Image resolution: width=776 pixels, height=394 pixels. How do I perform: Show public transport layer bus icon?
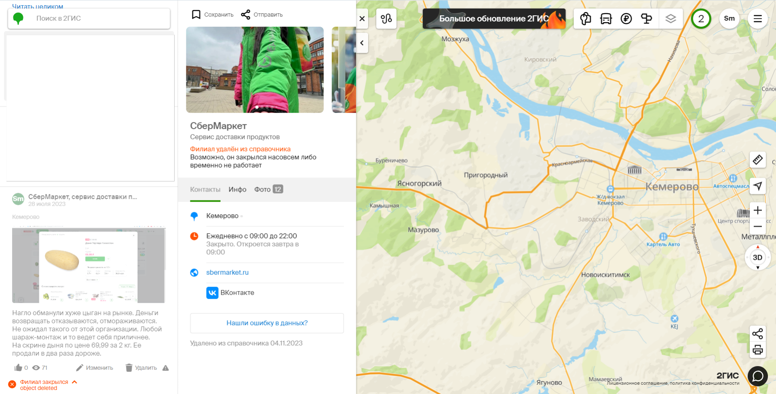point(606,19)
